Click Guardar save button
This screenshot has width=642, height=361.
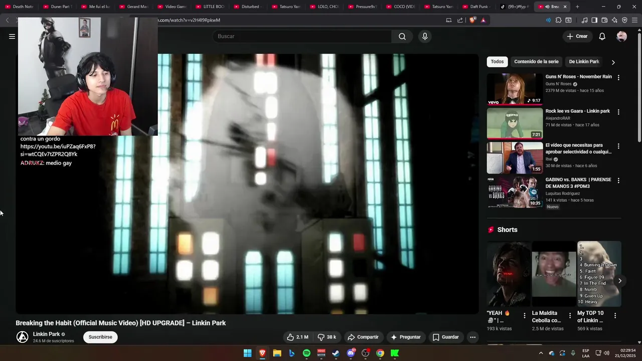pos(446,337)
